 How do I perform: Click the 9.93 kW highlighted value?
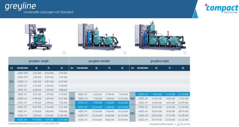(157, 94)
